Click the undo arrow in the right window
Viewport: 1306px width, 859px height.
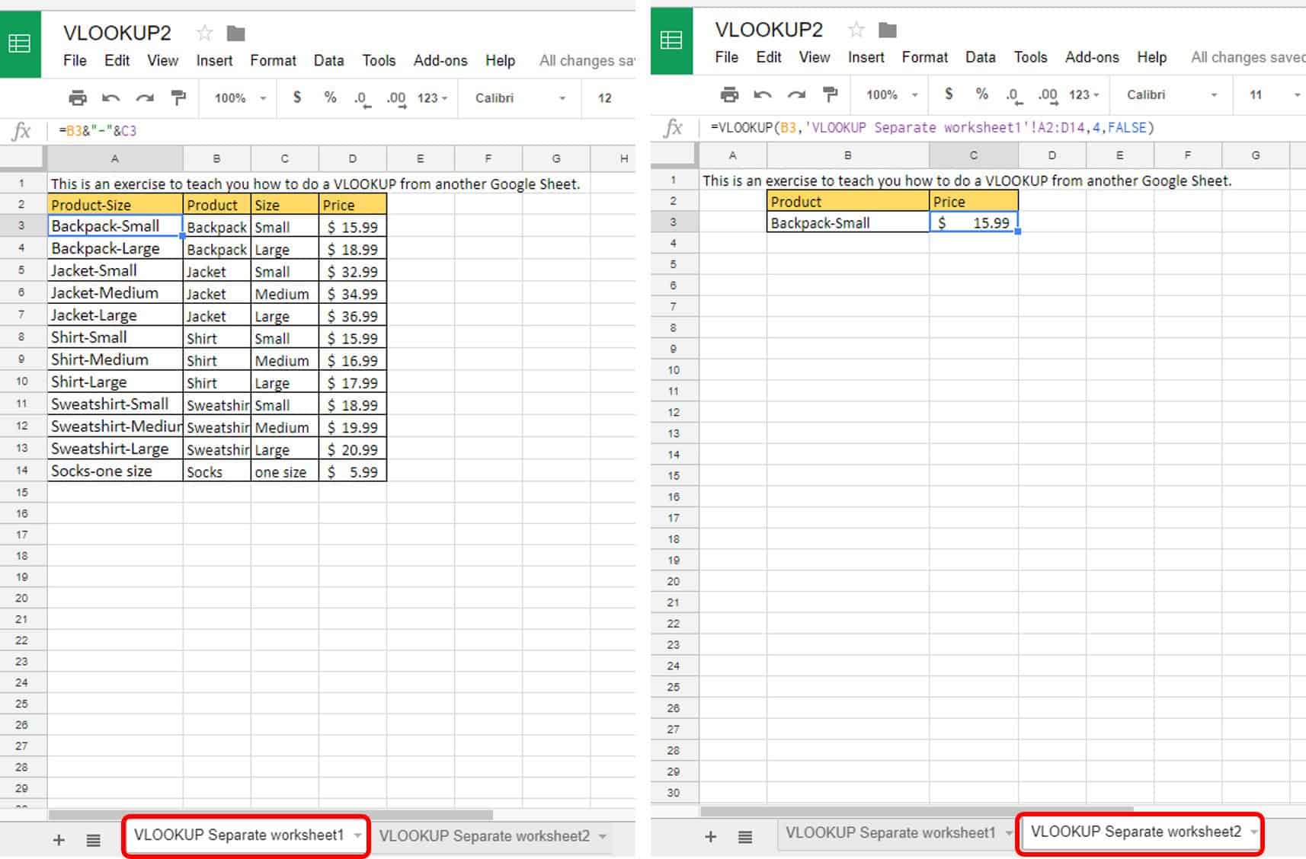(x=763, y=94)
